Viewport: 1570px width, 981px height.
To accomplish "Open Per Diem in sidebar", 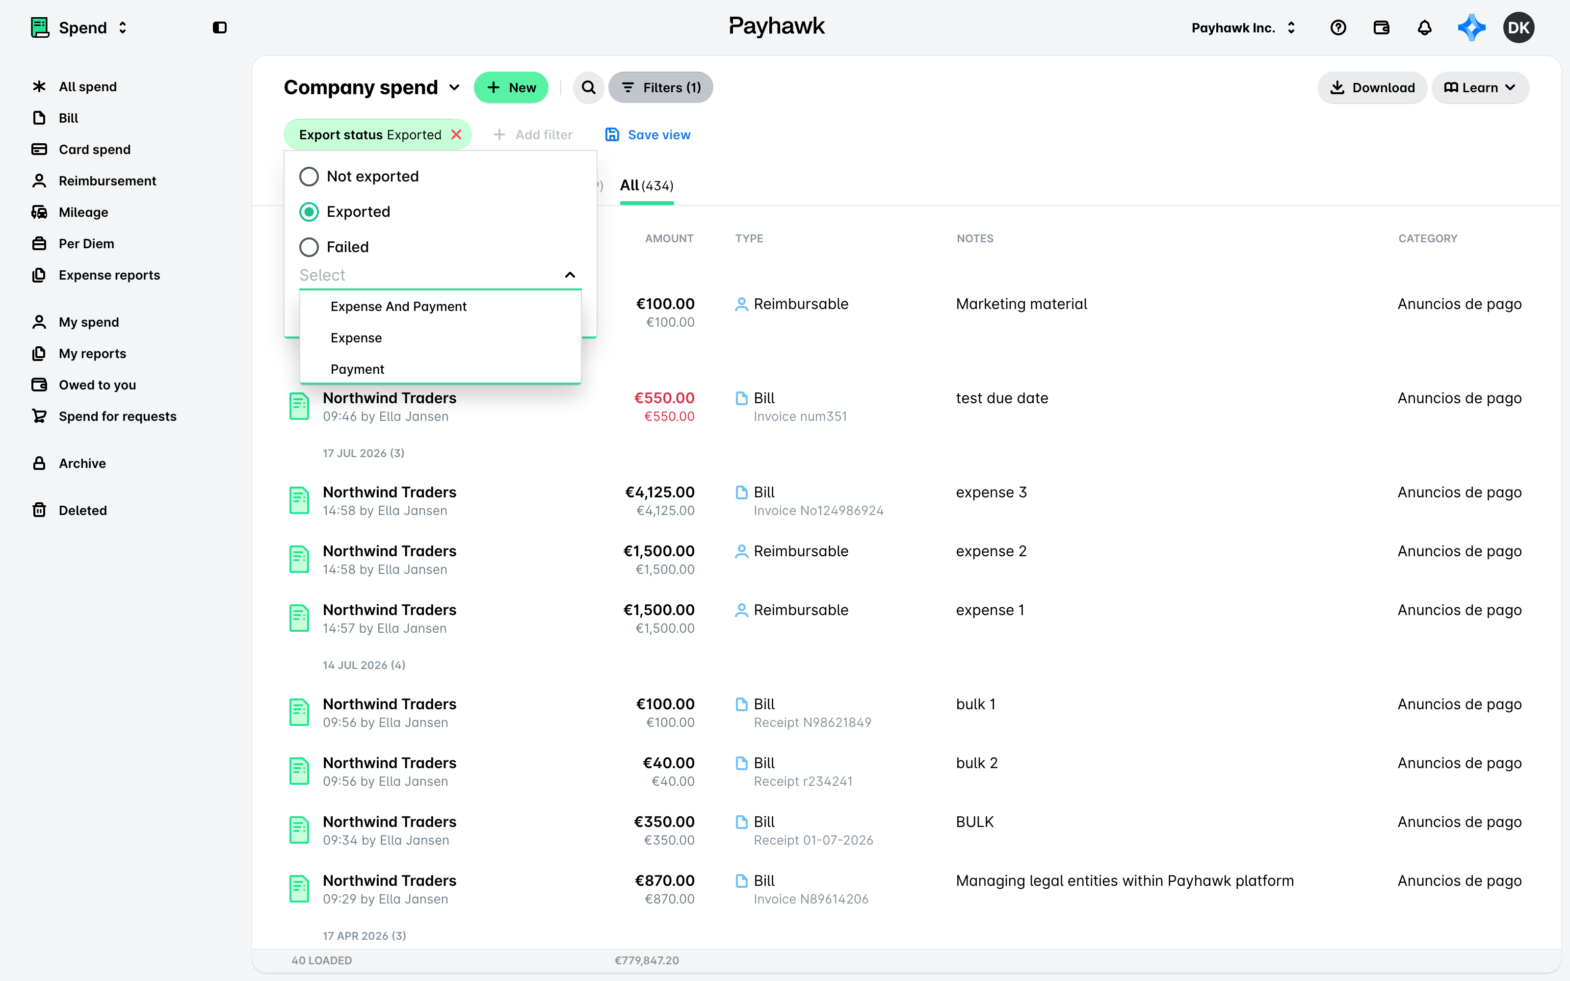I will 86,243.
